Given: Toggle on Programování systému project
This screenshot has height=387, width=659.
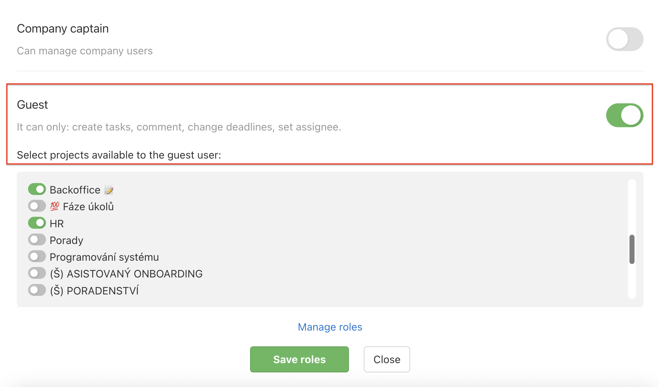Looking at the screenshot, I should point(37,257).
